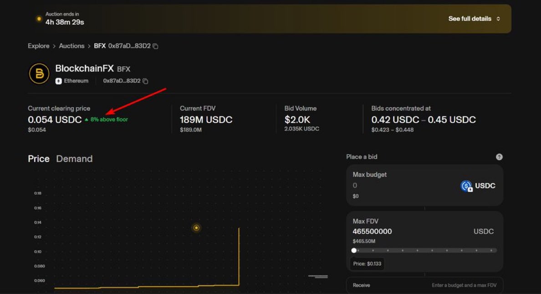Click the $0.423 – $0.448 subtext
This screenshot has width=541, height=294.
point(392,130)
